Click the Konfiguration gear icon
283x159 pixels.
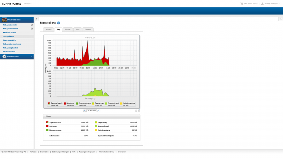point(4,57)
